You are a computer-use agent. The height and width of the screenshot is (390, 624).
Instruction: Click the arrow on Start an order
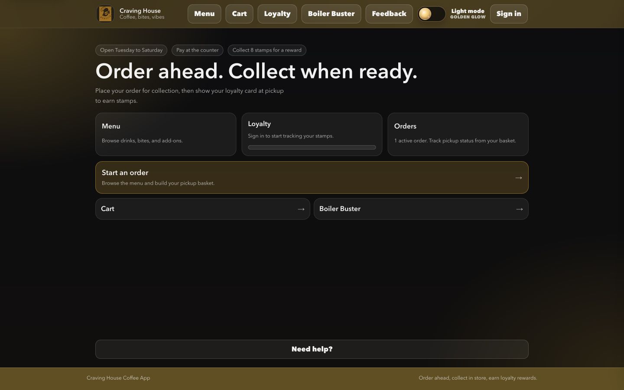click(519, 178)
